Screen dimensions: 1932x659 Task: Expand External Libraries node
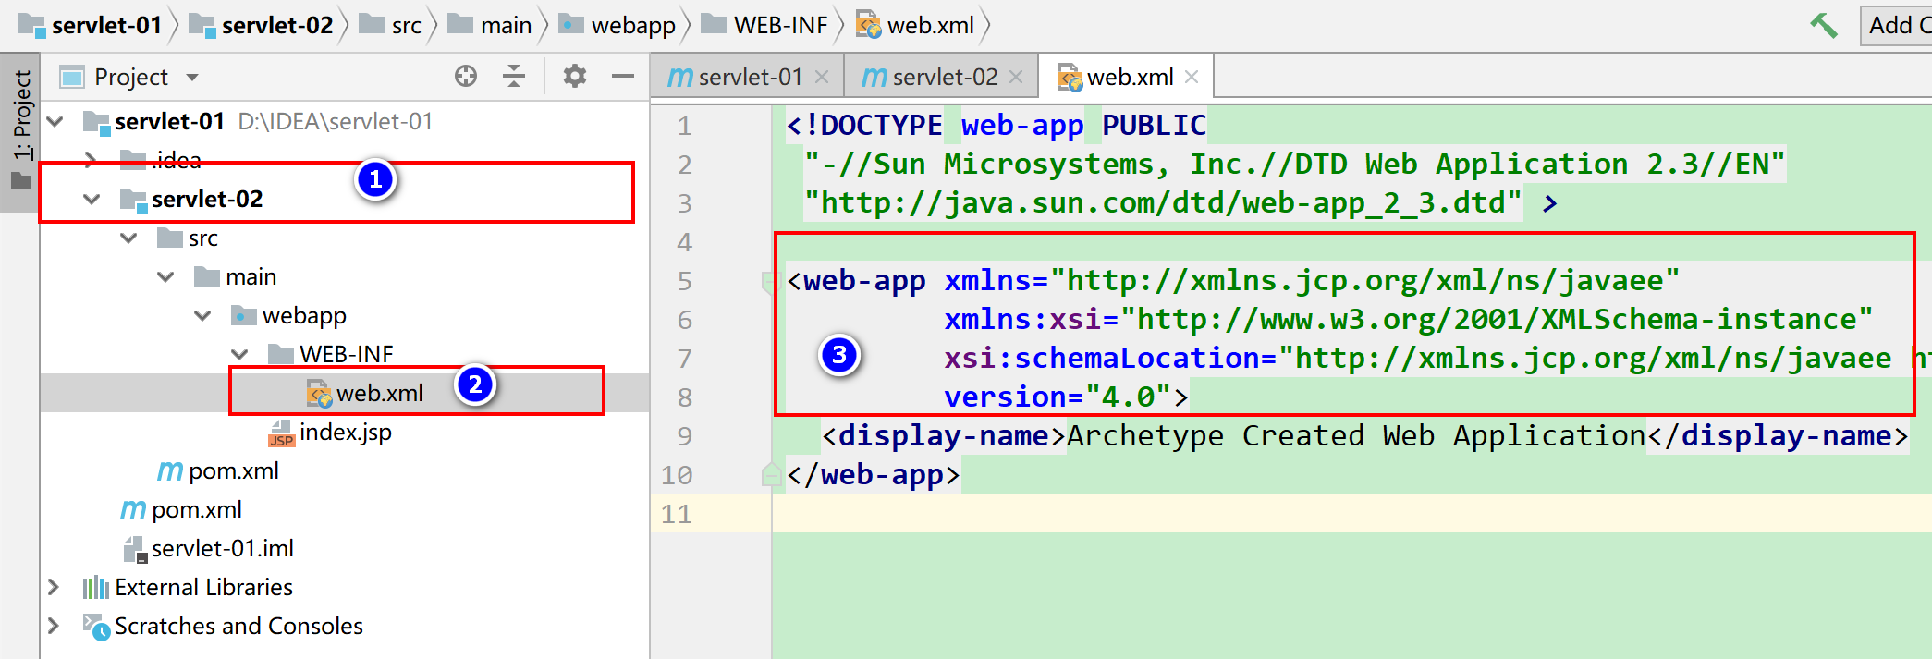click(x=54, y=587)
